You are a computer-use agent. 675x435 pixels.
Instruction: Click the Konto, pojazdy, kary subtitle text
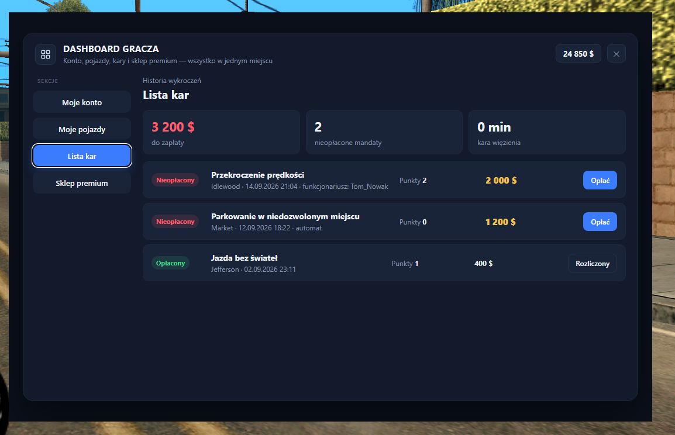[168, 61]
